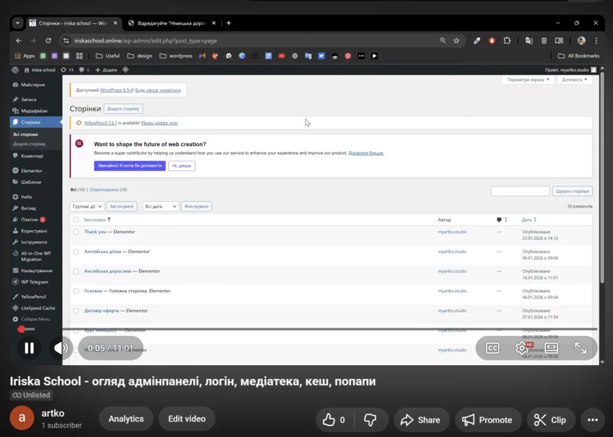This screenshot has height=437, width=613.
Task: Open the channel Analytics button
Action: (126, 420)
